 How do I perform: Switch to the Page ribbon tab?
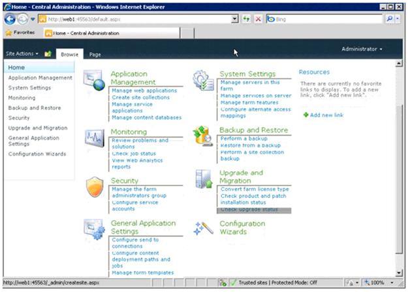click(x=95, y=55)
